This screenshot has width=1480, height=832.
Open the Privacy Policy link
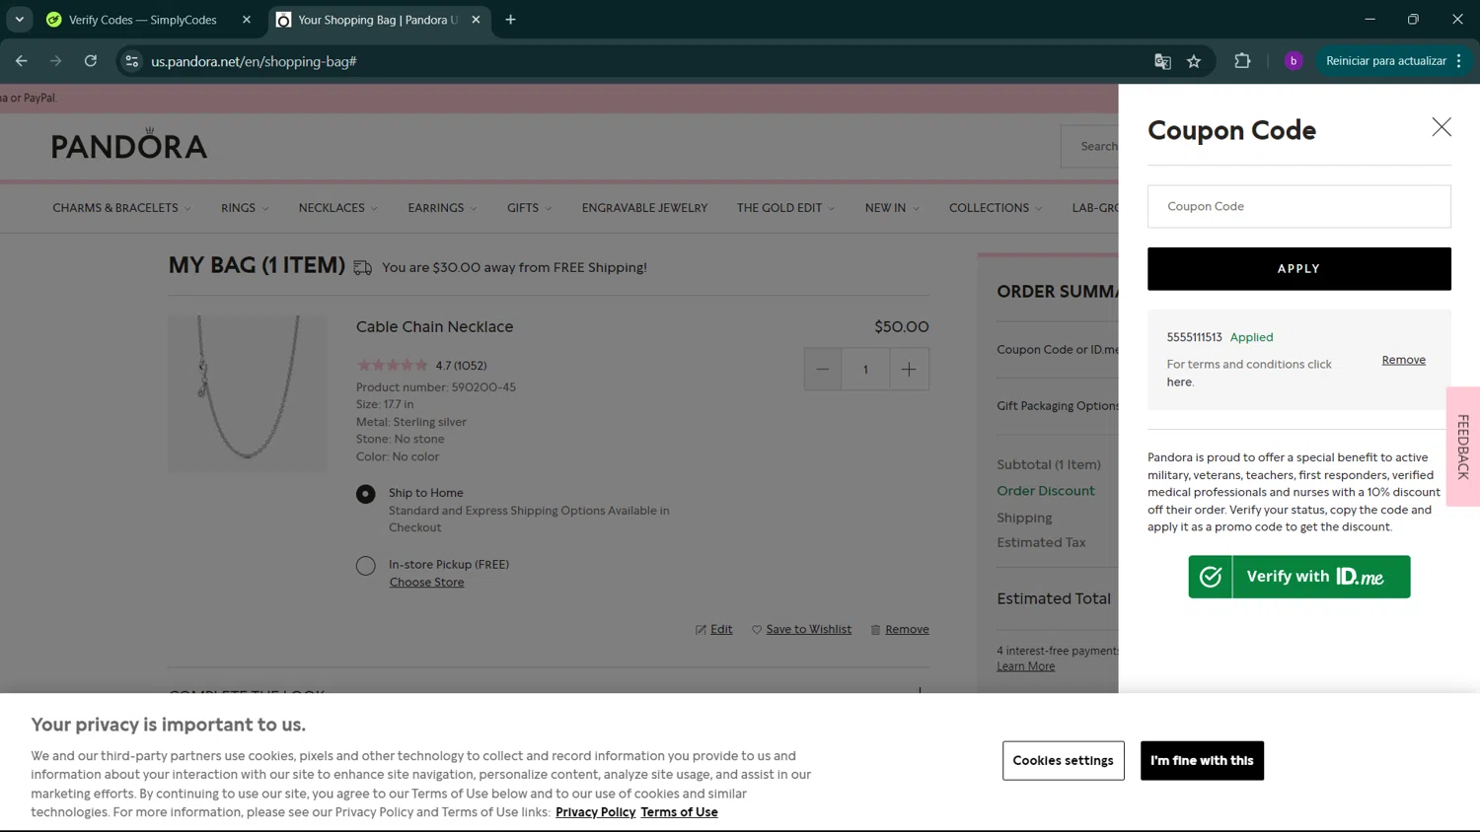595,812
